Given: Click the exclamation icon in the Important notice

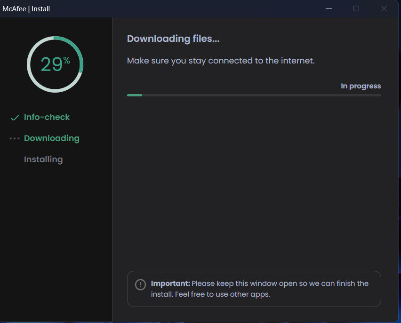Looking at the screenshot, I should coord(140,284).
